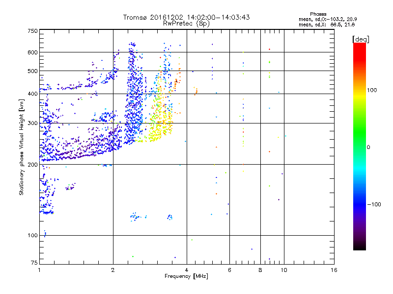The height and width of the screenshot is (294, 393).
Task: Click the colorbar '-100' tick label
Action: [374, 204]
